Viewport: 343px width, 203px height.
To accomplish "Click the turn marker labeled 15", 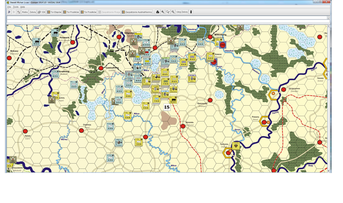I will [x=167, y=107].
